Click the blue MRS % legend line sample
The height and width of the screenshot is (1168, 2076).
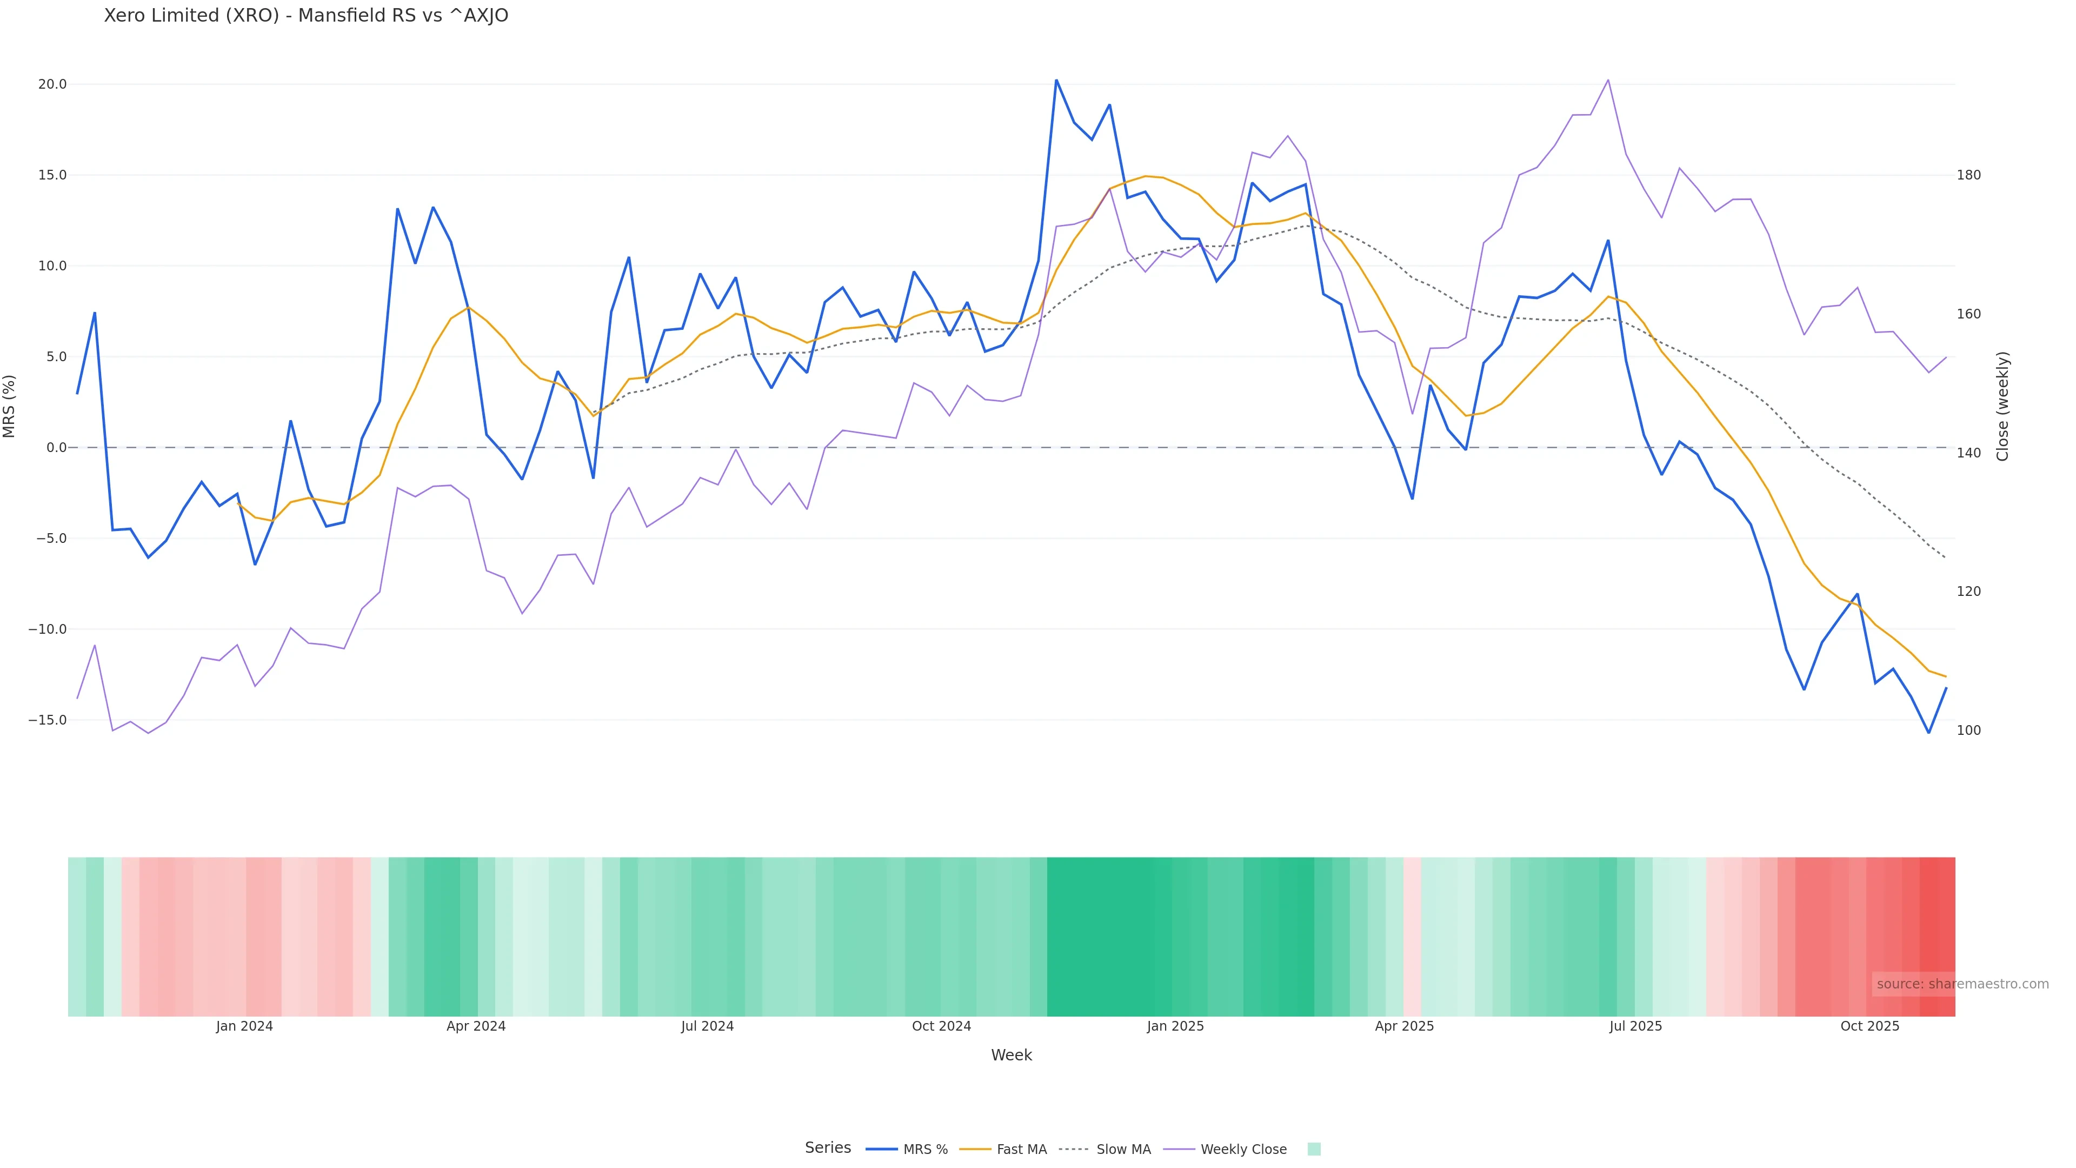(x=881, y=1150)
